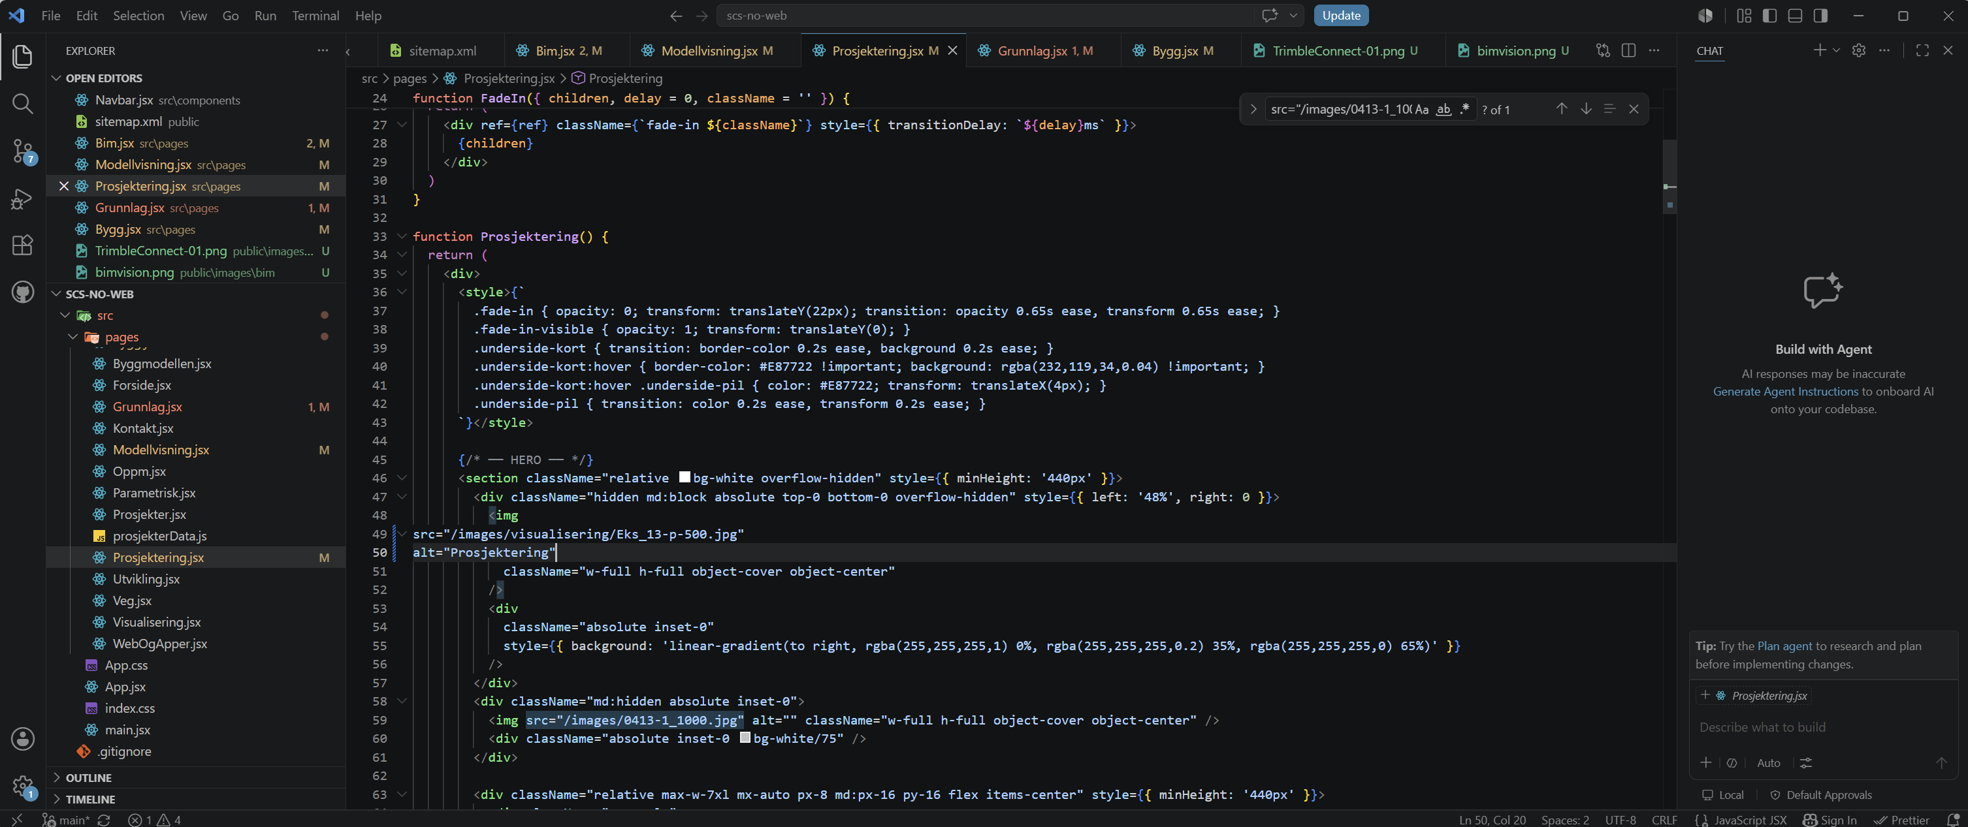Click the bg-white/75 color swatch on line 60
Image resolution: width=1968 pixels, height=827 pixels.
point(745,738)
